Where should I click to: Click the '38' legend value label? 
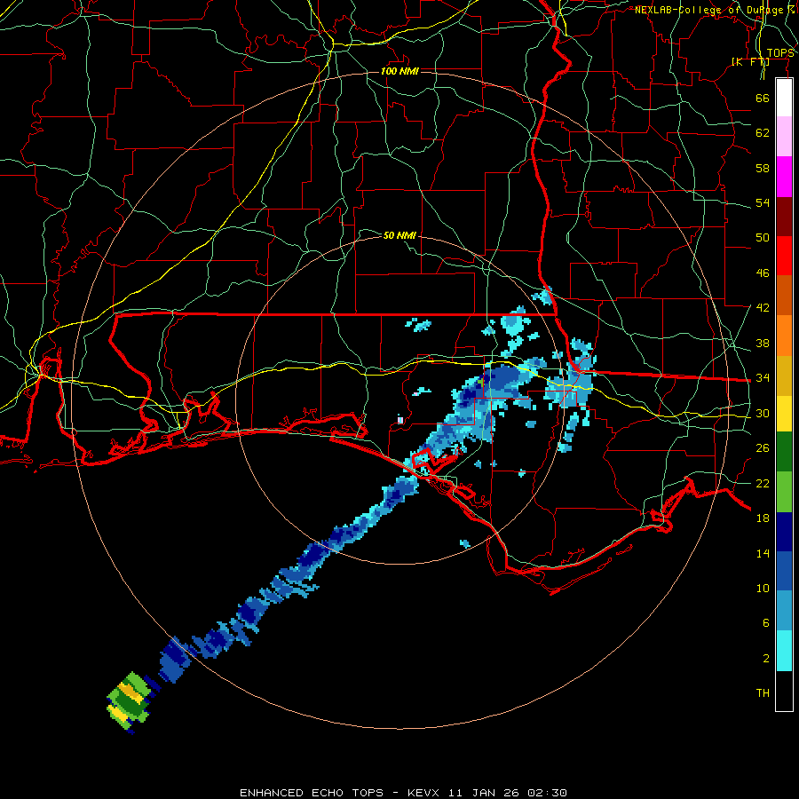(x=763, y=343)
